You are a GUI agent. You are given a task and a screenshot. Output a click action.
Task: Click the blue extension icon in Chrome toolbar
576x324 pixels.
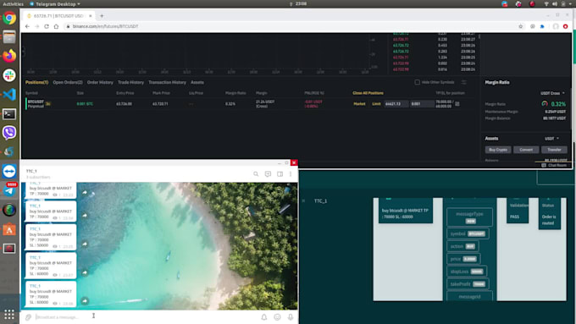542,26
